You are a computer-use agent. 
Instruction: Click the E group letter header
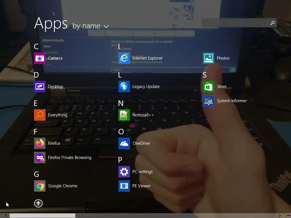point(36,103)
